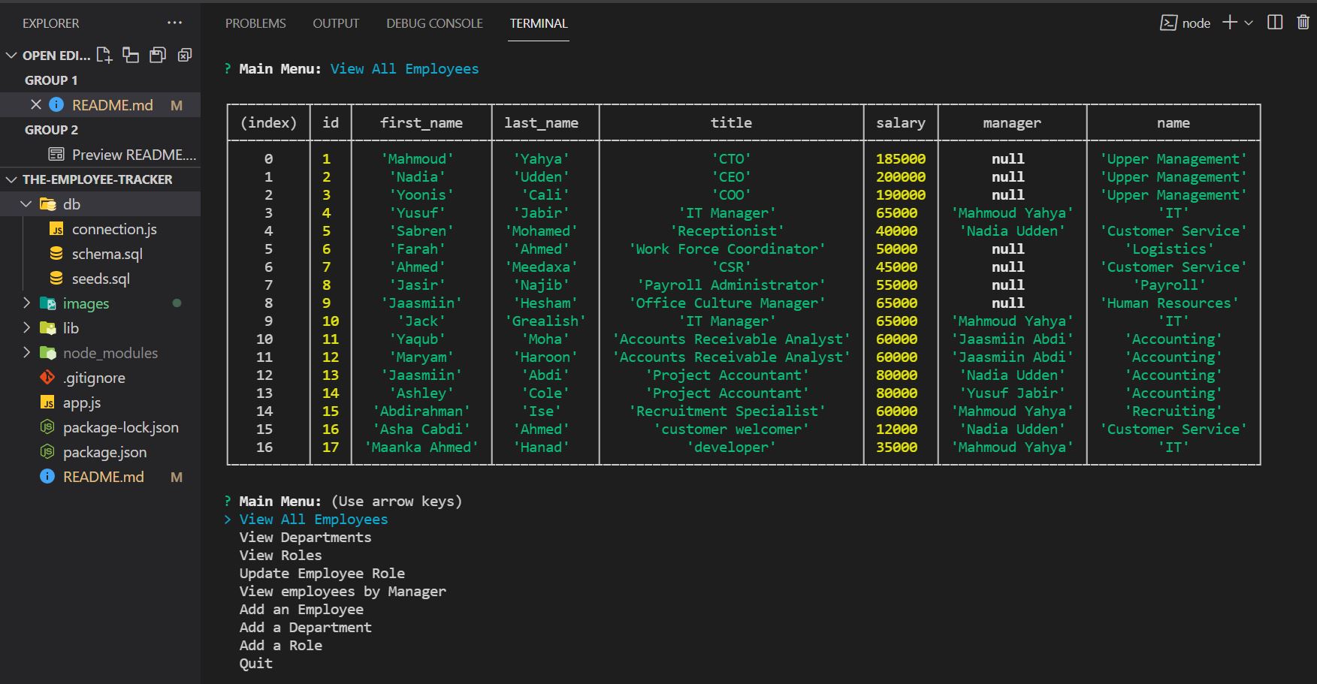
Task: Create a new terminal with plus icon
Action: click(x=1230, y=23)
